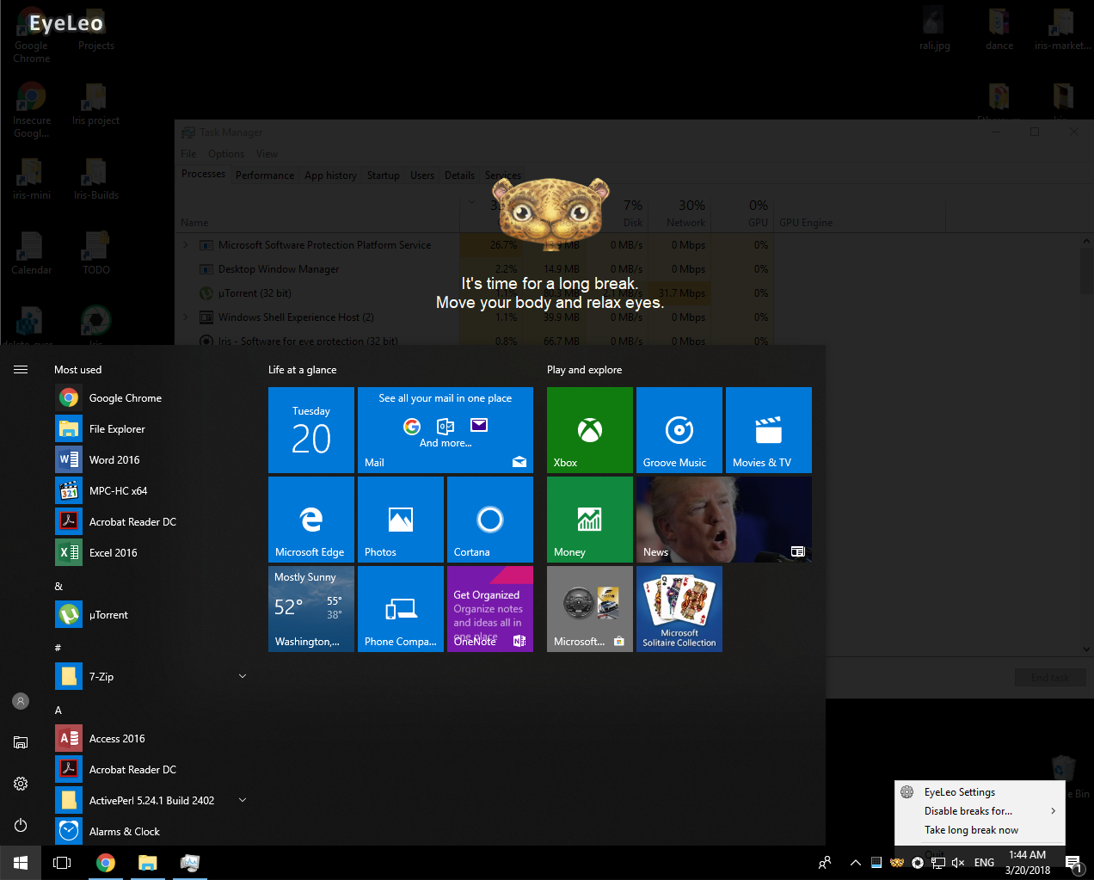Image resolution: width=1094 pixels, height=880 pixels.
Task: Launch Microsoft Solitaire Collection tile
Action: tap(679, 609)
